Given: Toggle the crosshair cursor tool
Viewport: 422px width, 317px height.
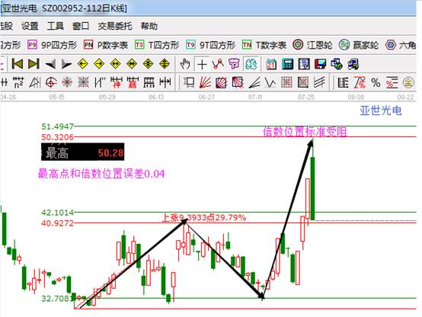Looking at the screenshot, I should point(202,64).
